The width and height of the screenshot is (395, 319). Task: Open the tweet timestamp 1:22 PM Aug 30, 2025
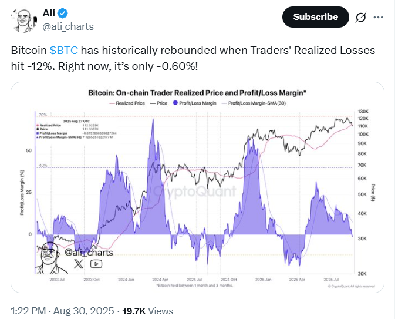[62, 311]
